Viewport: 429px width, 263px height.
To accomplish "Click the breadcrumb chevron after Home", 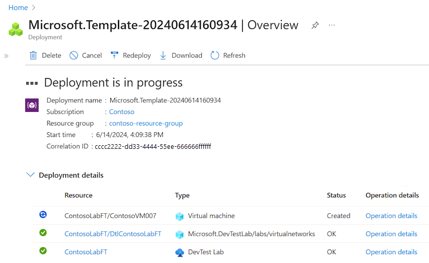I will (x=34, y=8).
